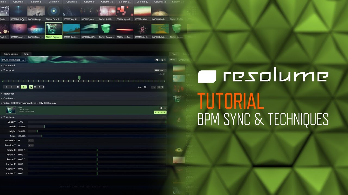This screenshot has width=348, height=195.
Task: Click the Width value 1920.00
Action: [22, 126]
